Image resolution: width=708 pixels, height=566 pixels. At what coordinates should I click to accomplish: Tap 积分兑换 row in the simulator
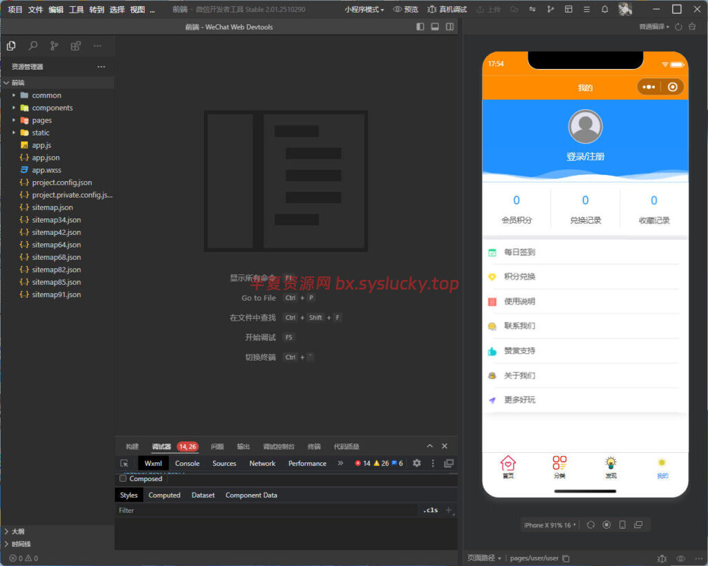tap(585, 276)
